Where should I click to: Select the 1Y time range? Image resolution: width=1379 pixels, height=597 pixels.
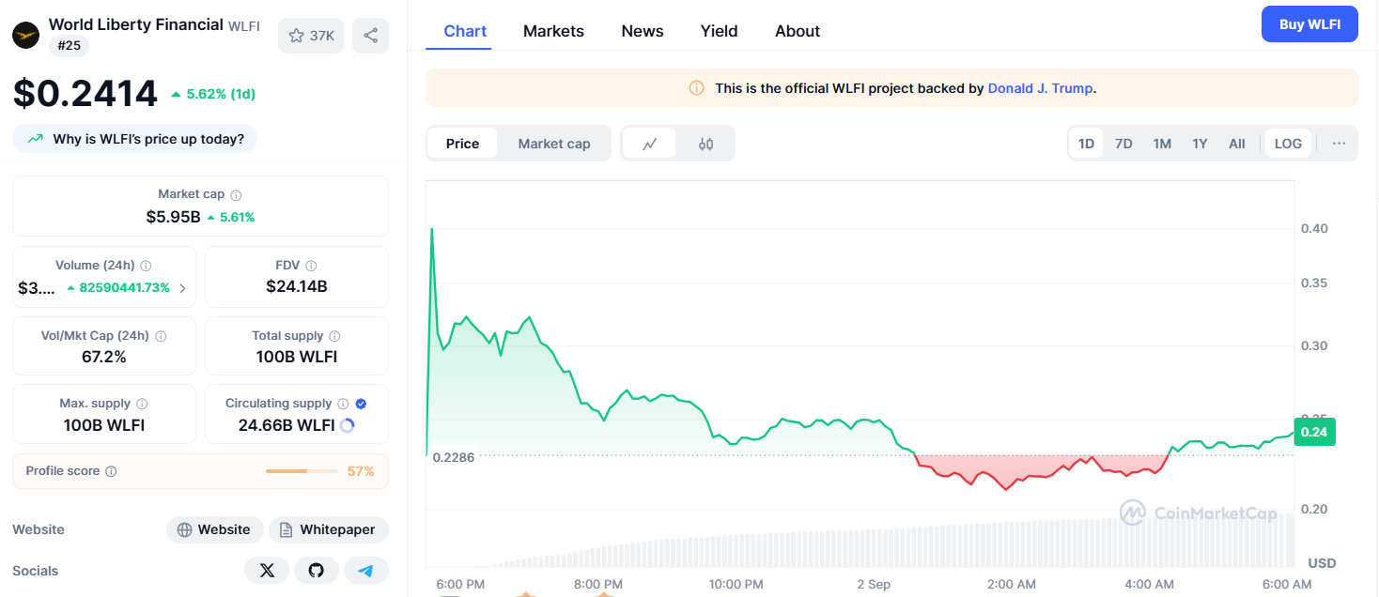(1200, 144)
